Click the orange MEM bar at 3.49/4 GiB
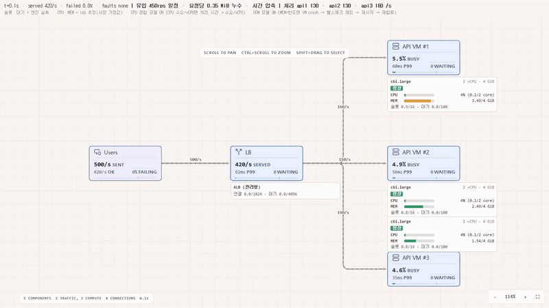 (418, 101)
